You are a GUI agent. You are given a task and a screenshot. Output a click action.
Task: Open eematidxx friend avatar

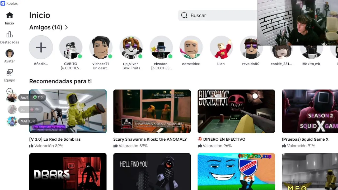click(x=191, y=47)
